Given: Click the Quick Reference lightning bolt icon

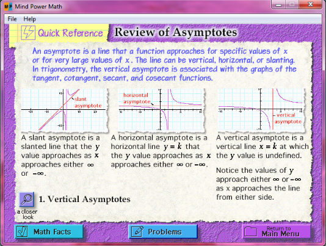Looking at the screenshot, I should click(28, 32).
